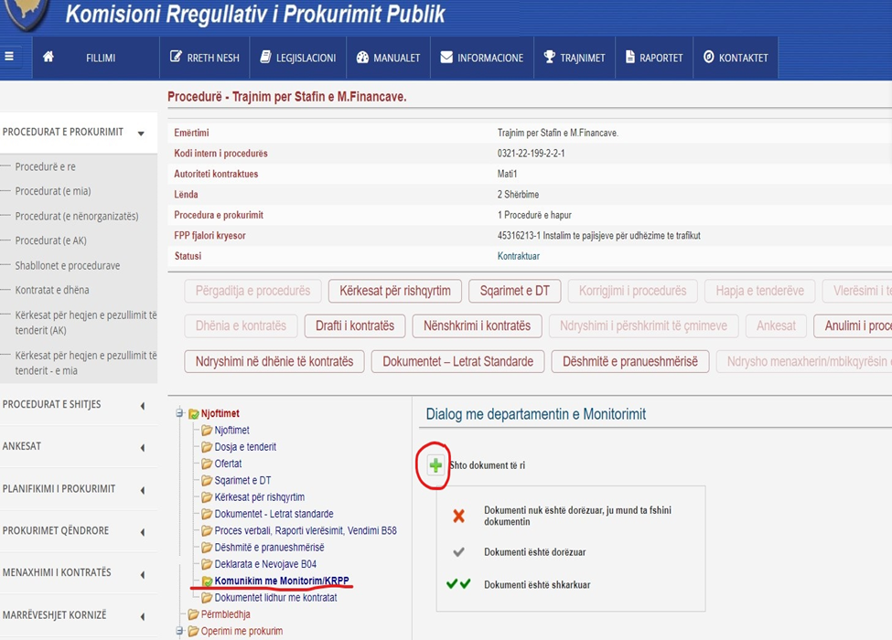Click the Përmbledhja folder icon
This screenshot has height=640, width=892.
tap(193, 614)
